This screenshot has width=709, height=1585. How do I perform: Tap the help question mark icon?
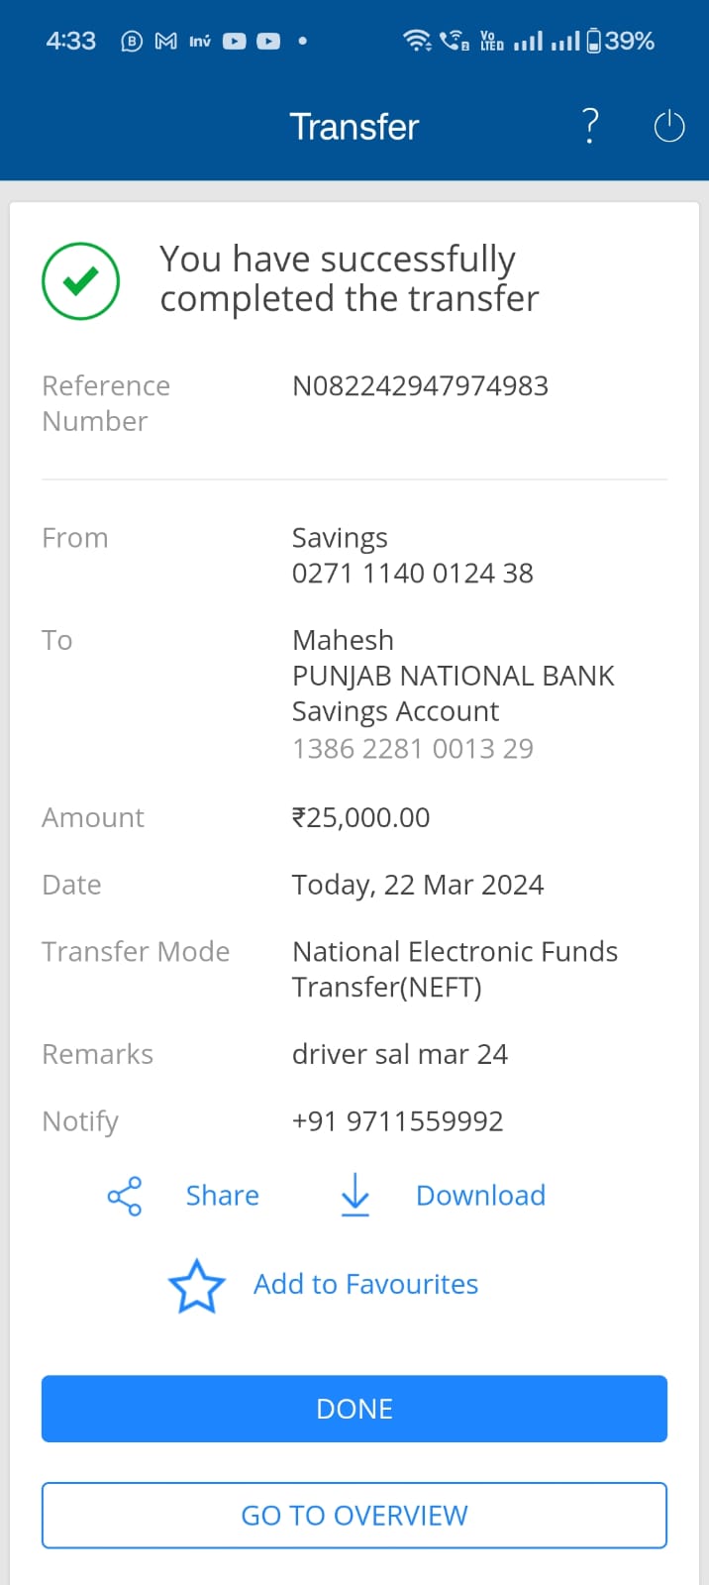(x=590, y=127)
